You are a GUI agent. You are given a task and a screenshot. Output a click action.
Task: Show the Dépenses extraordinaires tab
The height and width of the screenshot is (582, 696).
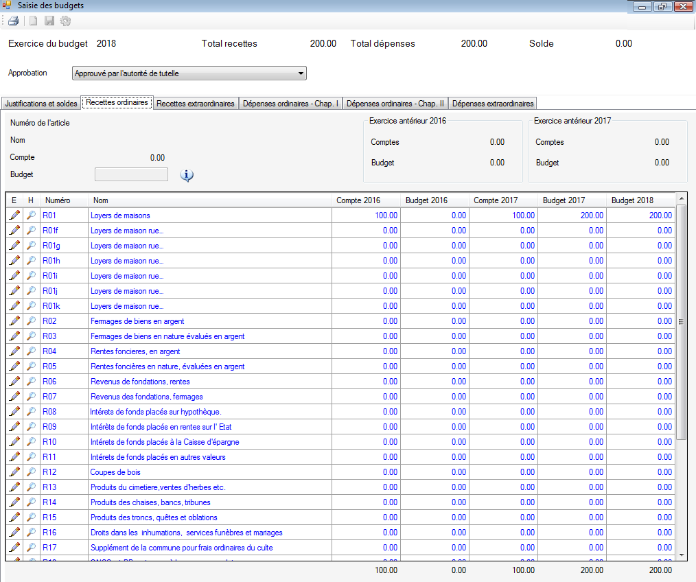pyautogui.click(x=493, y=104)
